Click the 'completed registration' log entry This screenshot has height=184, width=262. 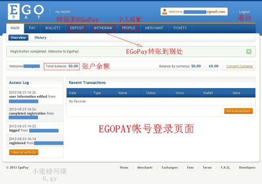[35, 113]
